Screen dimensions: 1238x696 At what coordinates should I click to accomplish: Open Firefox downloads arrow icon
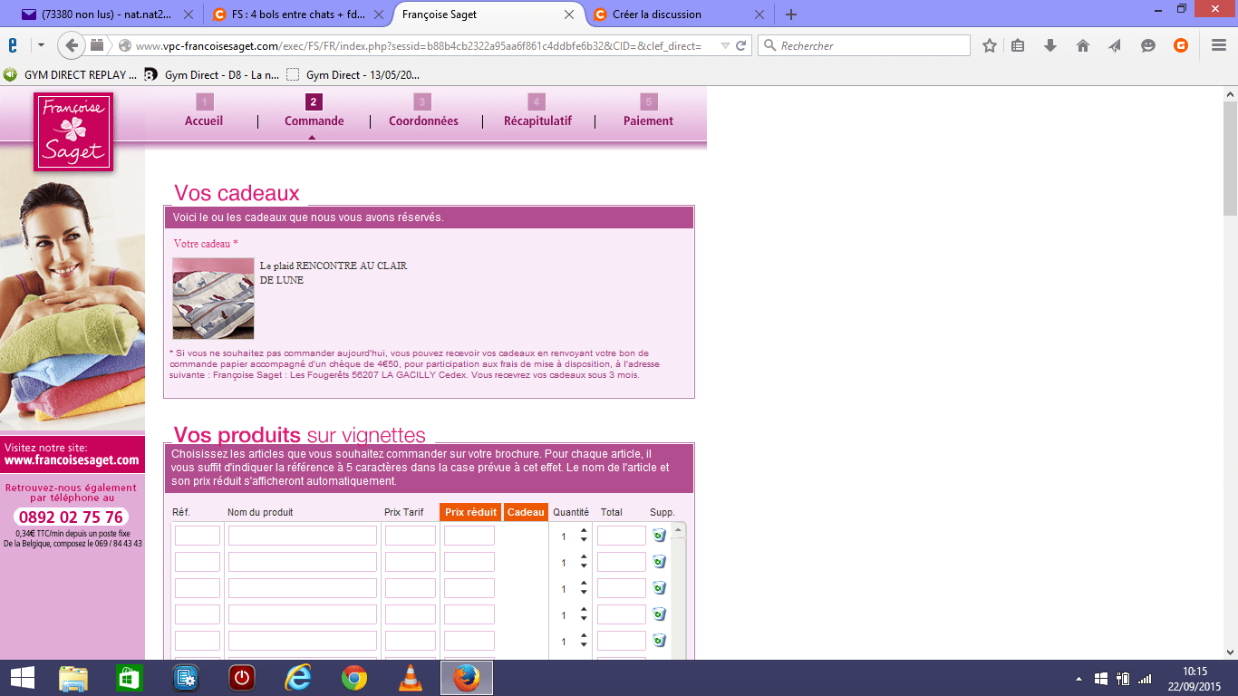coord(1050,46)
